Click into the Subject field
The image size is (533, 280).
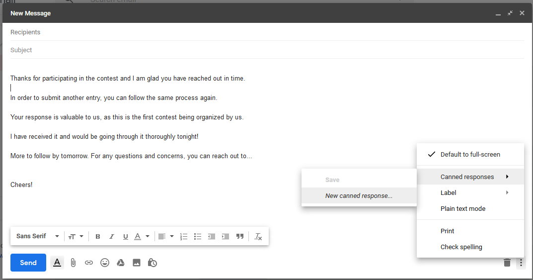tap(267, 50)
